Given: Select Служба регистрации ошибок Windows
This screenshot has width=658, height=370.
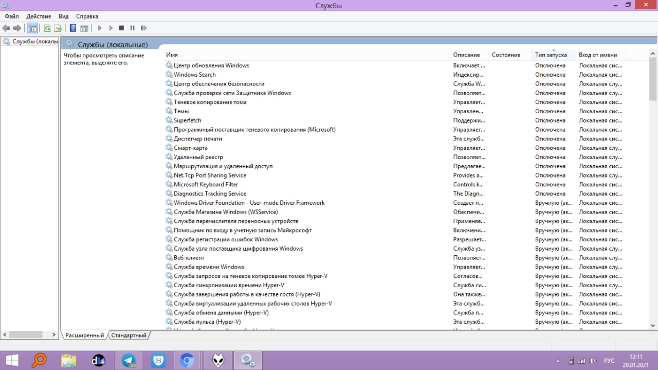Looking at the screenshot, I should pos(226,239).
